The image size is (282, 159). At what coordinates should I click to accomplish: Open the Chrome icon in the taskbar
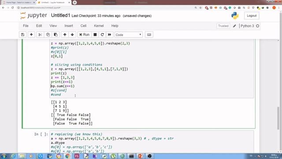click(67, 156)
